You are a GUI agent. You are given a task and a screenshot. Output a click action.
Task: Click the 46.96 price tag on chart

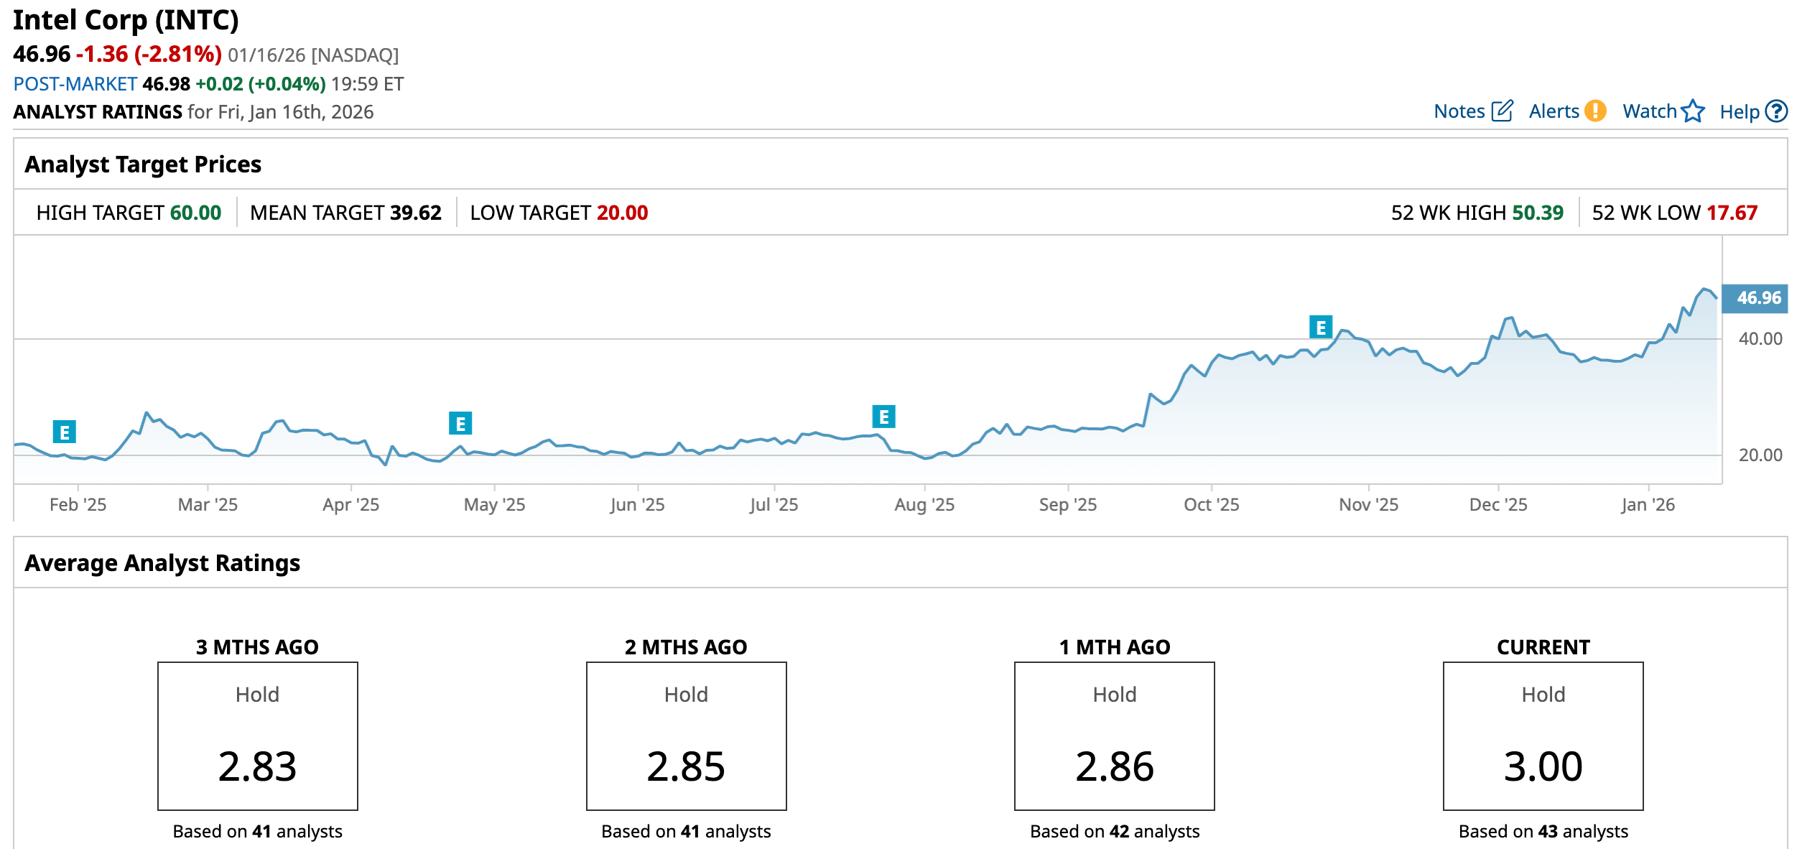(x=1757, y=298)
